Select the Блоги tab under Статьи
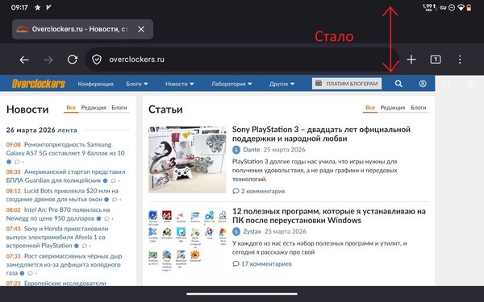Viewport: 484px width, 302px height. pyautogui.click(x=418, y=108)
